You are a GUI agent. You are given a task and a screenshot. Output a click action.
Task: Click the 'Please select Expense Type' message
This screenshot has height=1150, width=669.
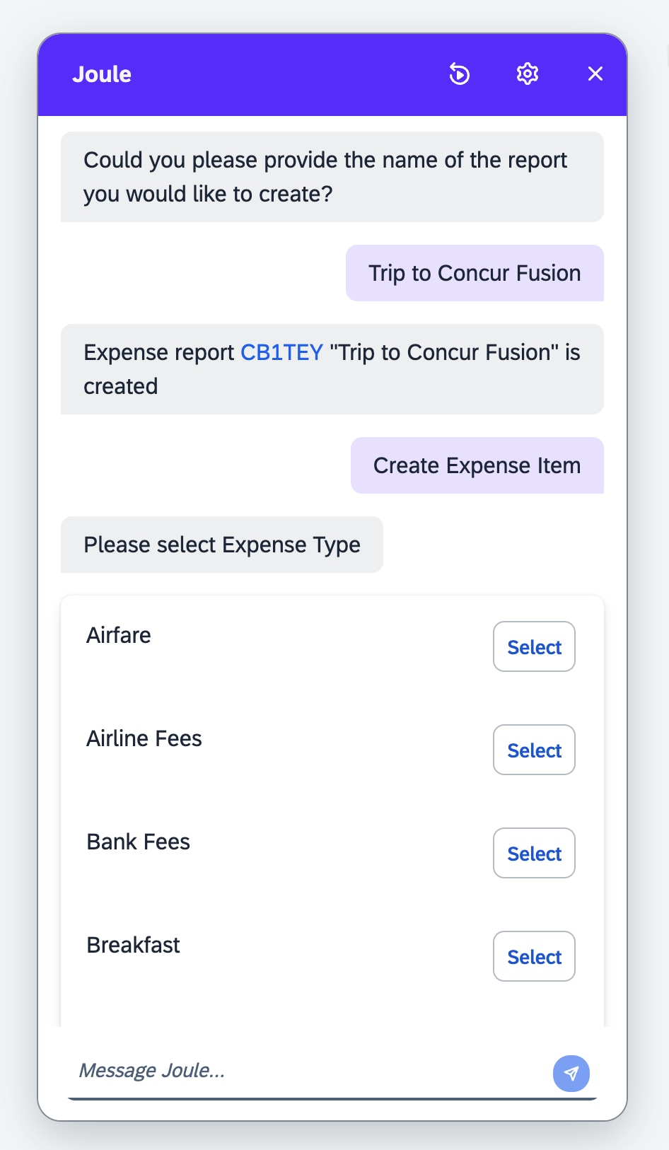pyautogui.click(x=222, y=545)
